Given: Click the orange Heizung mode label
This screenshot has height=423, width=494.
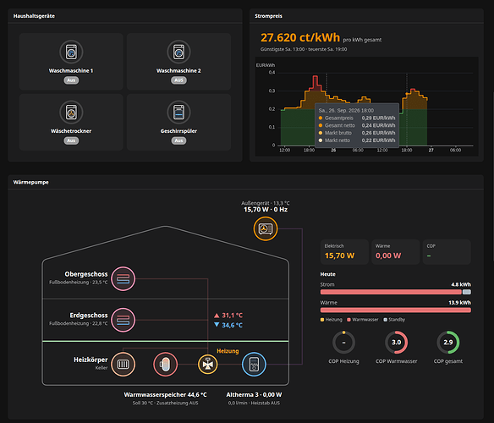Looking at the screenshot, I should (x=228, y=351).
